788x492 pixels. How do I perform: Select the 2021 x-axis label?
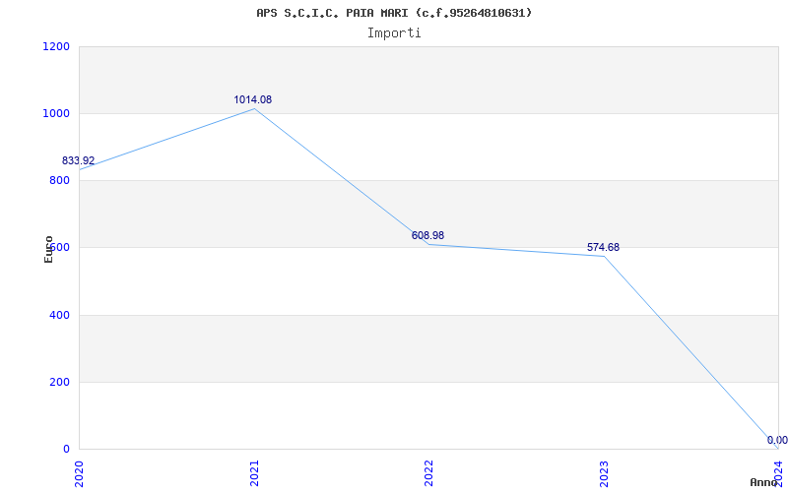[254, 470]
